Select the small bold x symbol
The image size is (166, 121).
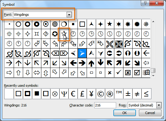[109, 72]
